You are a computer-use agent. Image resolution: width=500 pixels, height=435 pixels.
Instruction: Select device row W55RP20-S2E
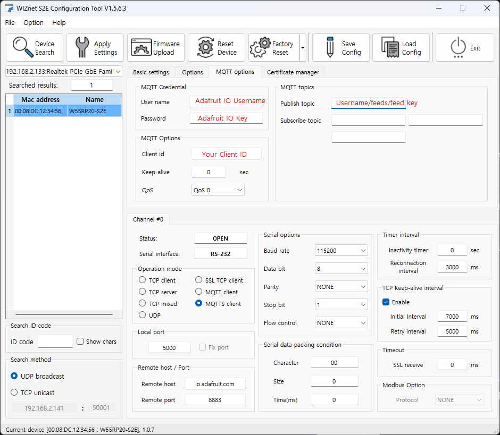pyautogui.click(x=64, y=111)
